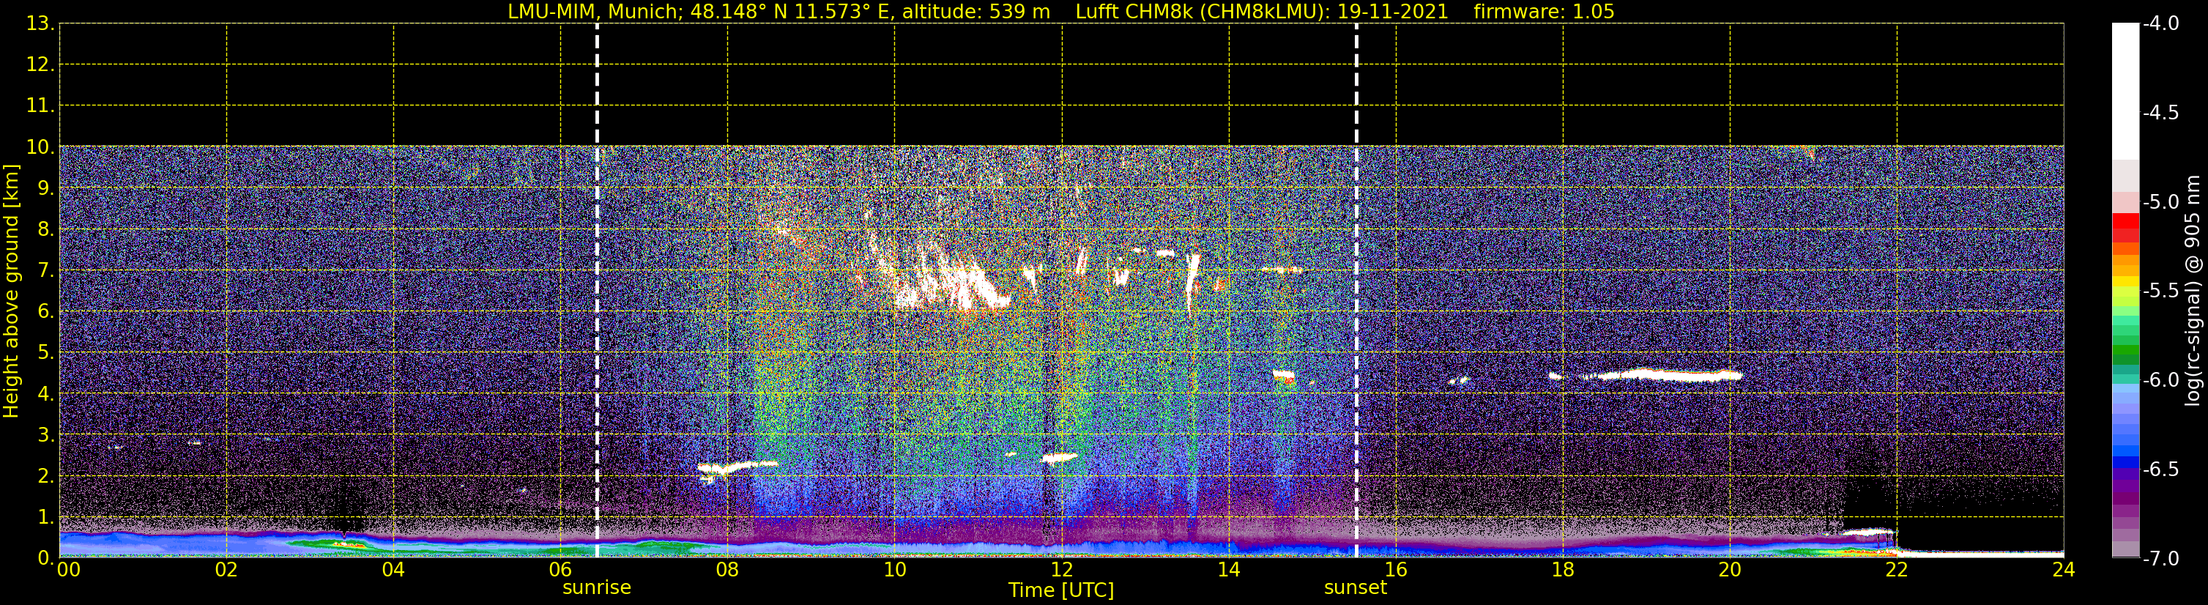Click the time axis tick '10'

point(895,570)
